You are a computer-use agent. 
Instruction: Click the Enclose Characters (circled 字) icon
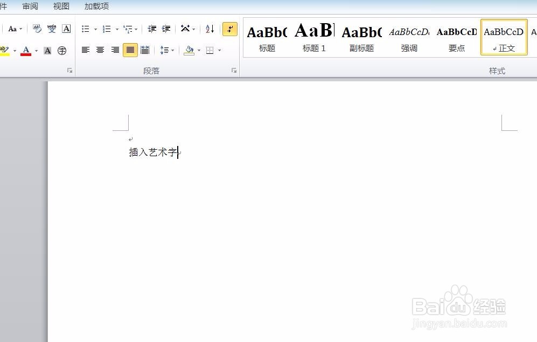(62, 51)
